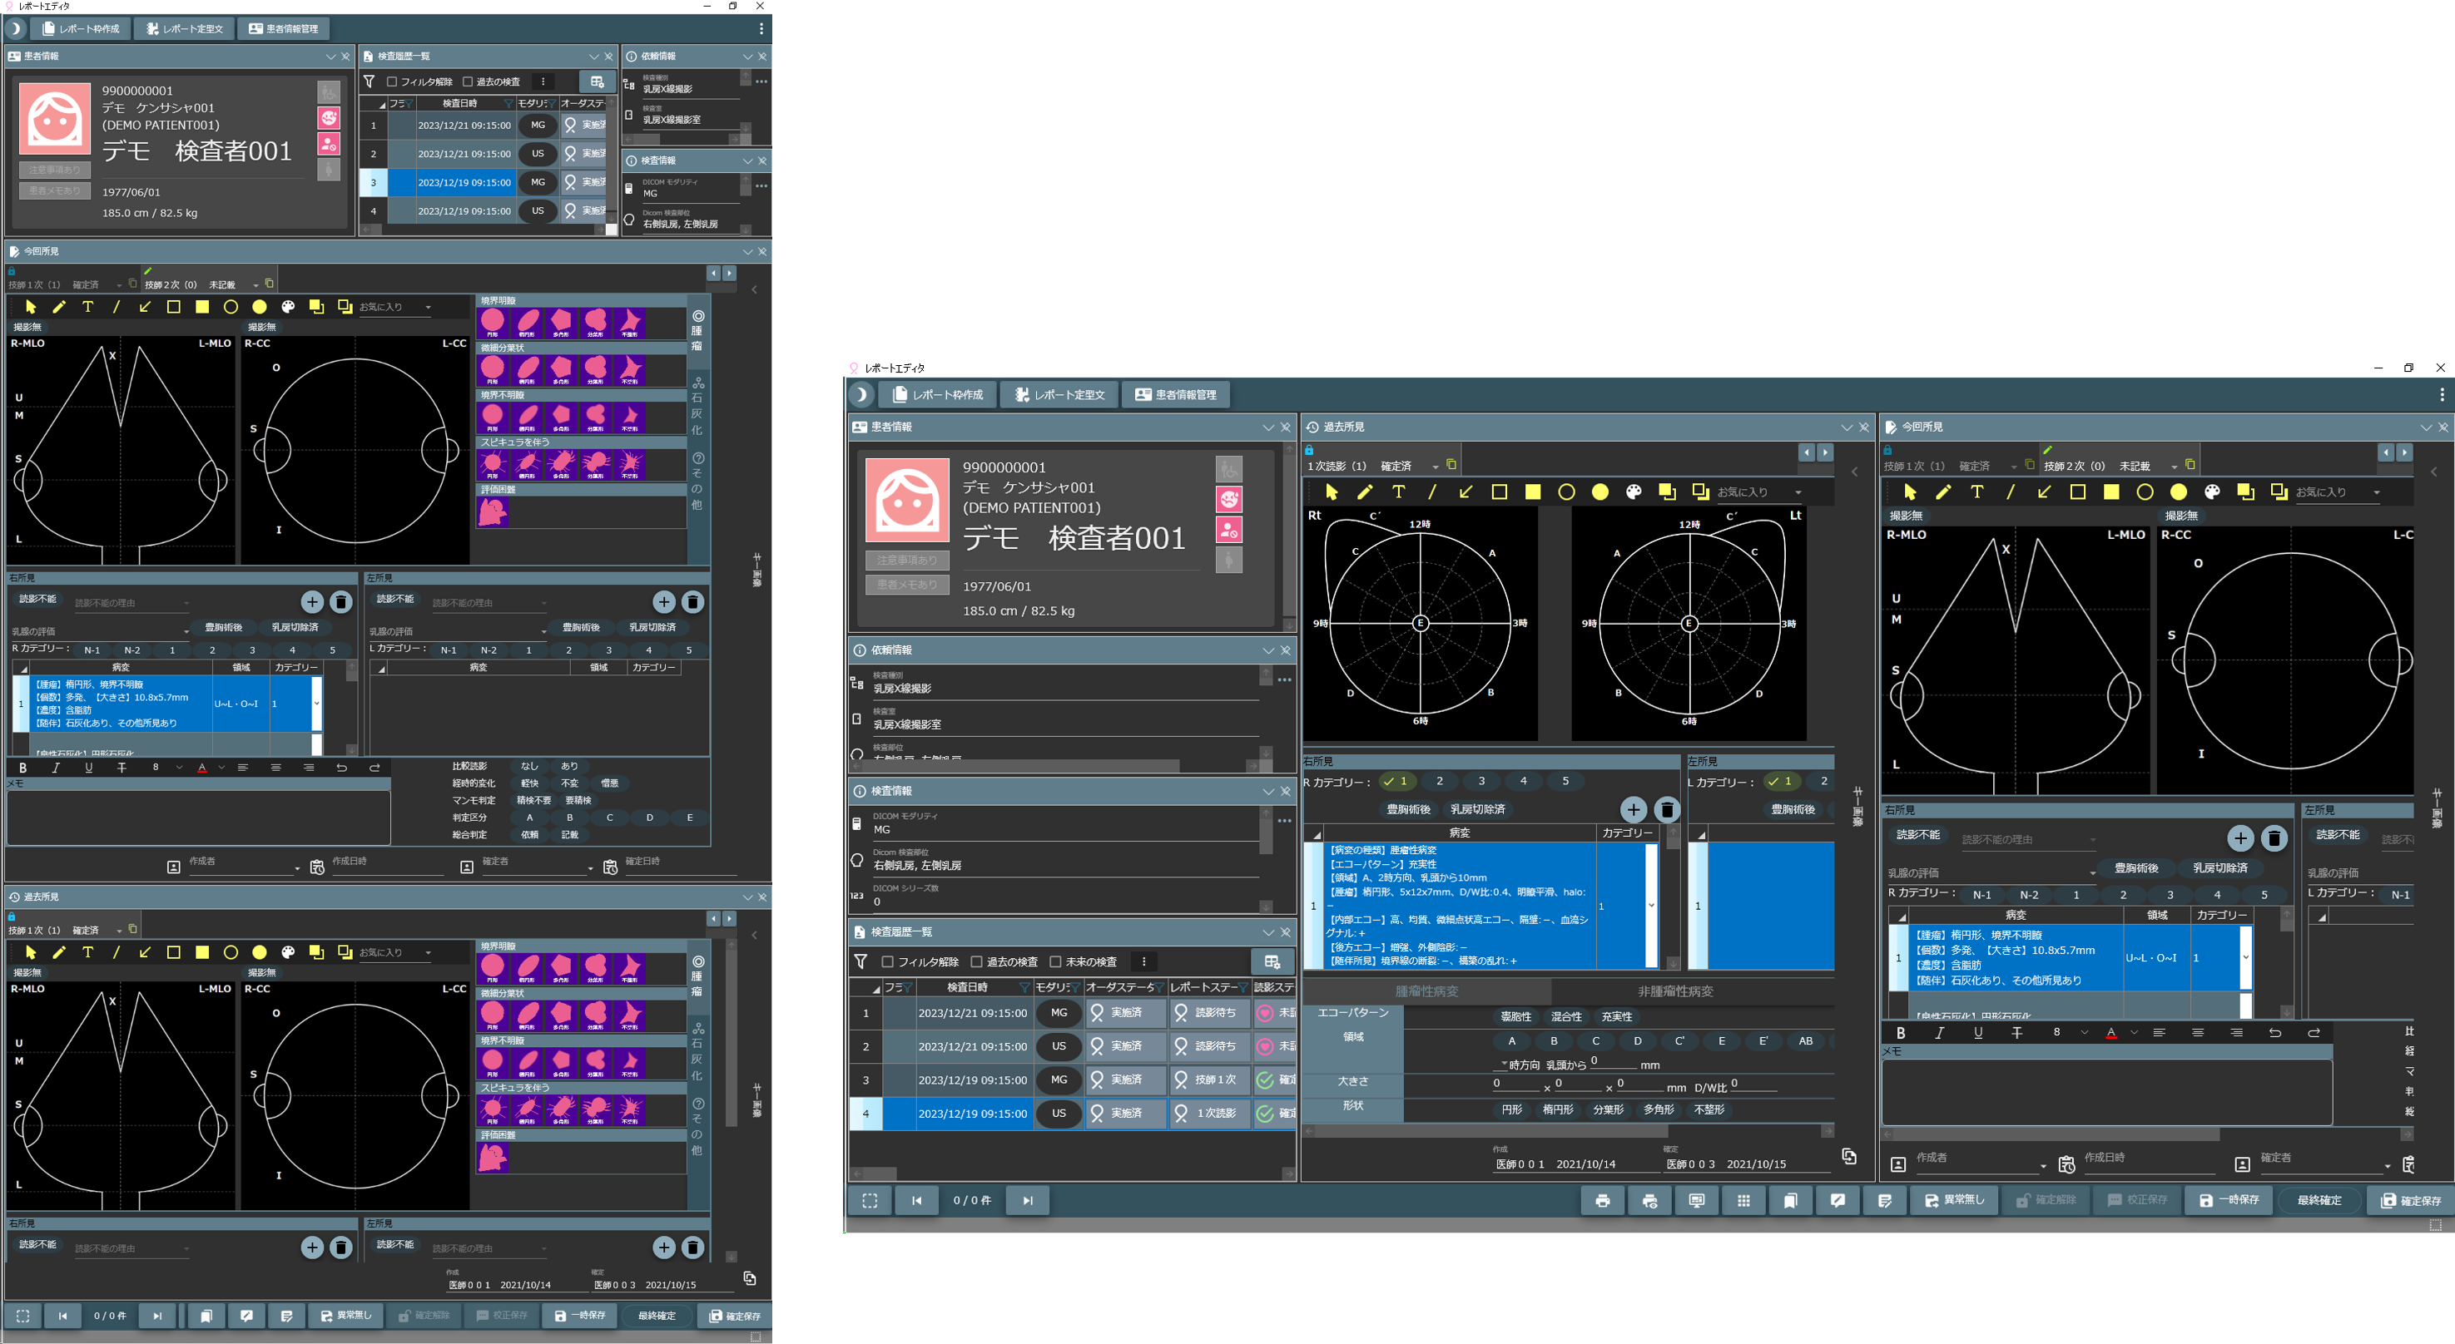
Task: Click the 異常無し button in the right window
Action: point(1954,1200)
